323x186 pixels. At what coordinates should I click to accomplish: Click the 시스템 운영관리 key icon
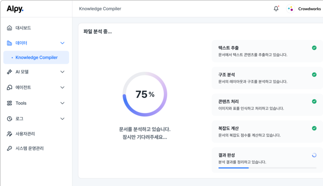pyautogui.click(x=10, y=149)
